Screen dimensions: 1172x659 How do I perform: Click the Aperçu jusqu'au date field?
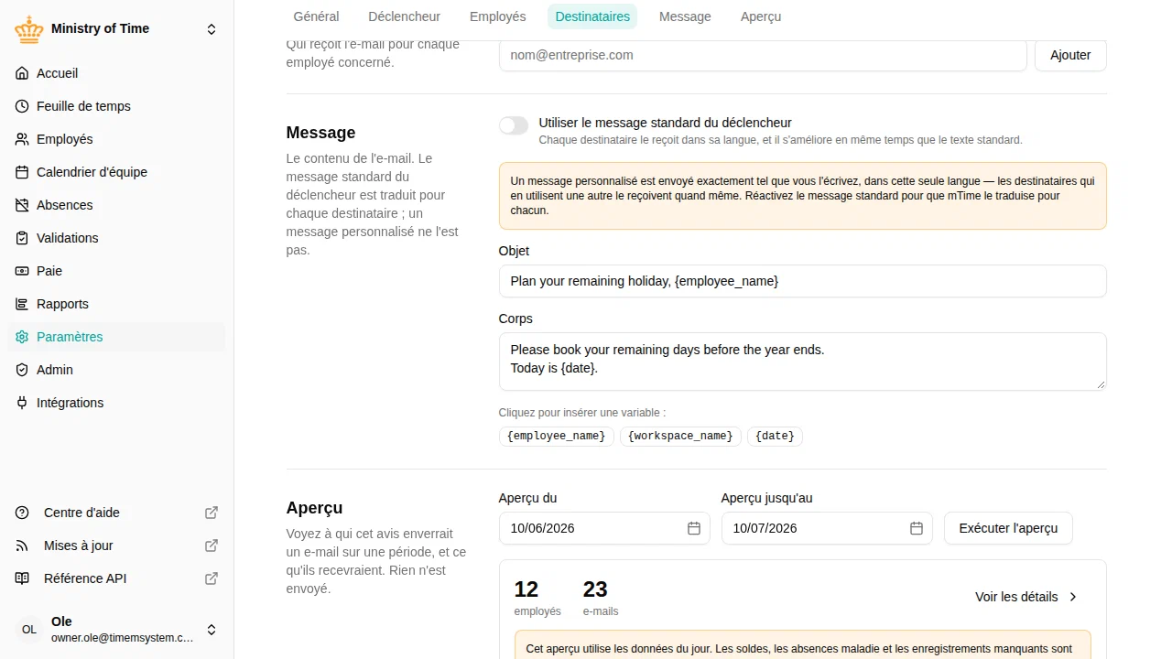pyautogui.click(x=827, y=528)
